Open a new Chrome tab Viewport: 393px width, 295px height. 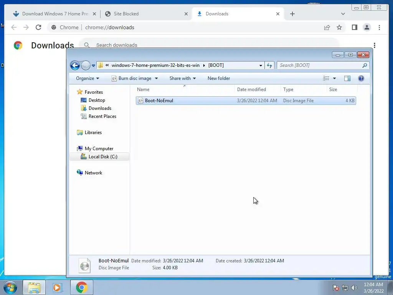(292, 14)
